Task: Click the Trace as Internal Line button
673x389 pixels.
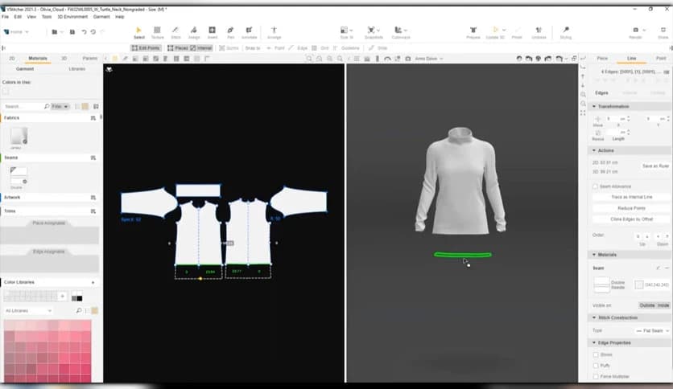Action: click(x=631, y=197)
